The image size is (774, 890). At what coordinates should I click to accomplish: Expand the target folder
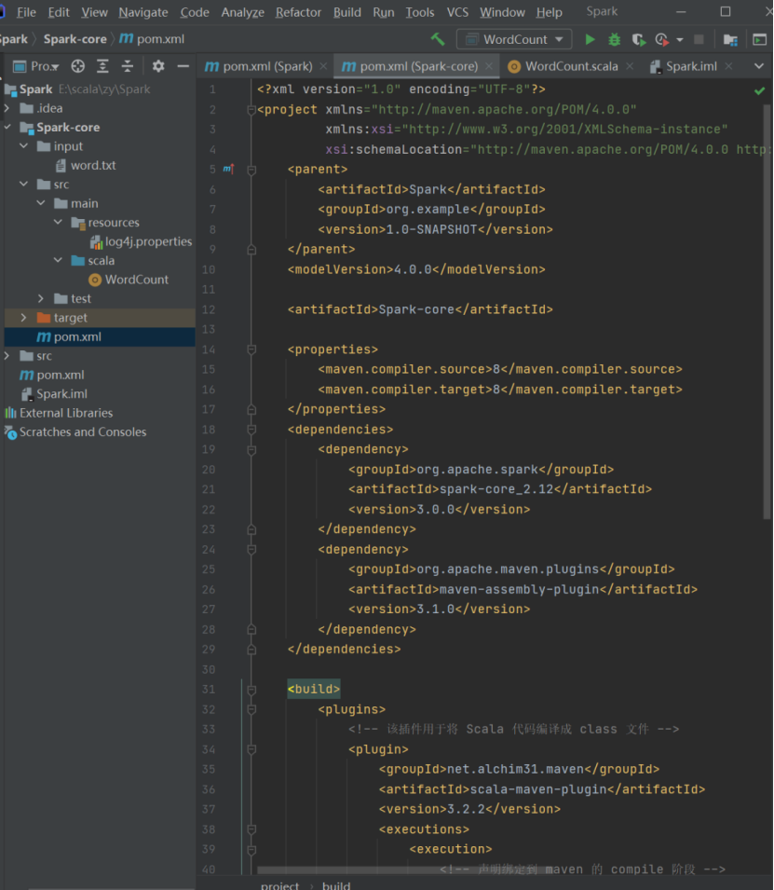24,317
